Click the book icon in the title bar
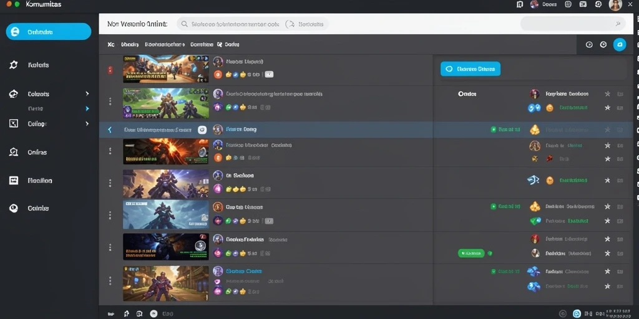This screenshot has width=639, height=319. pyautogui.click(x=520, y=4)
